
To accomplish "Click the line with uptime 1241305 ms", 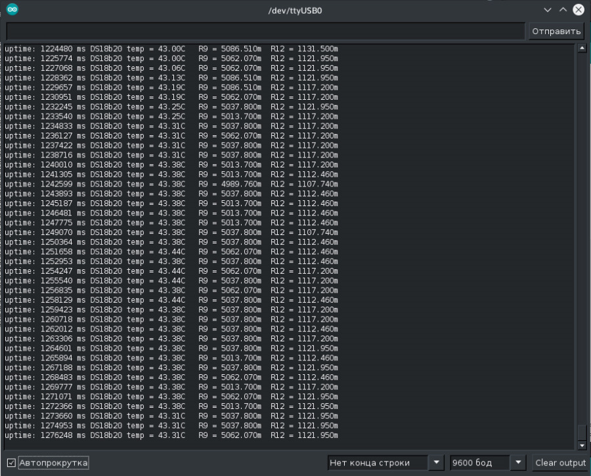I will [x=171, y=175].
